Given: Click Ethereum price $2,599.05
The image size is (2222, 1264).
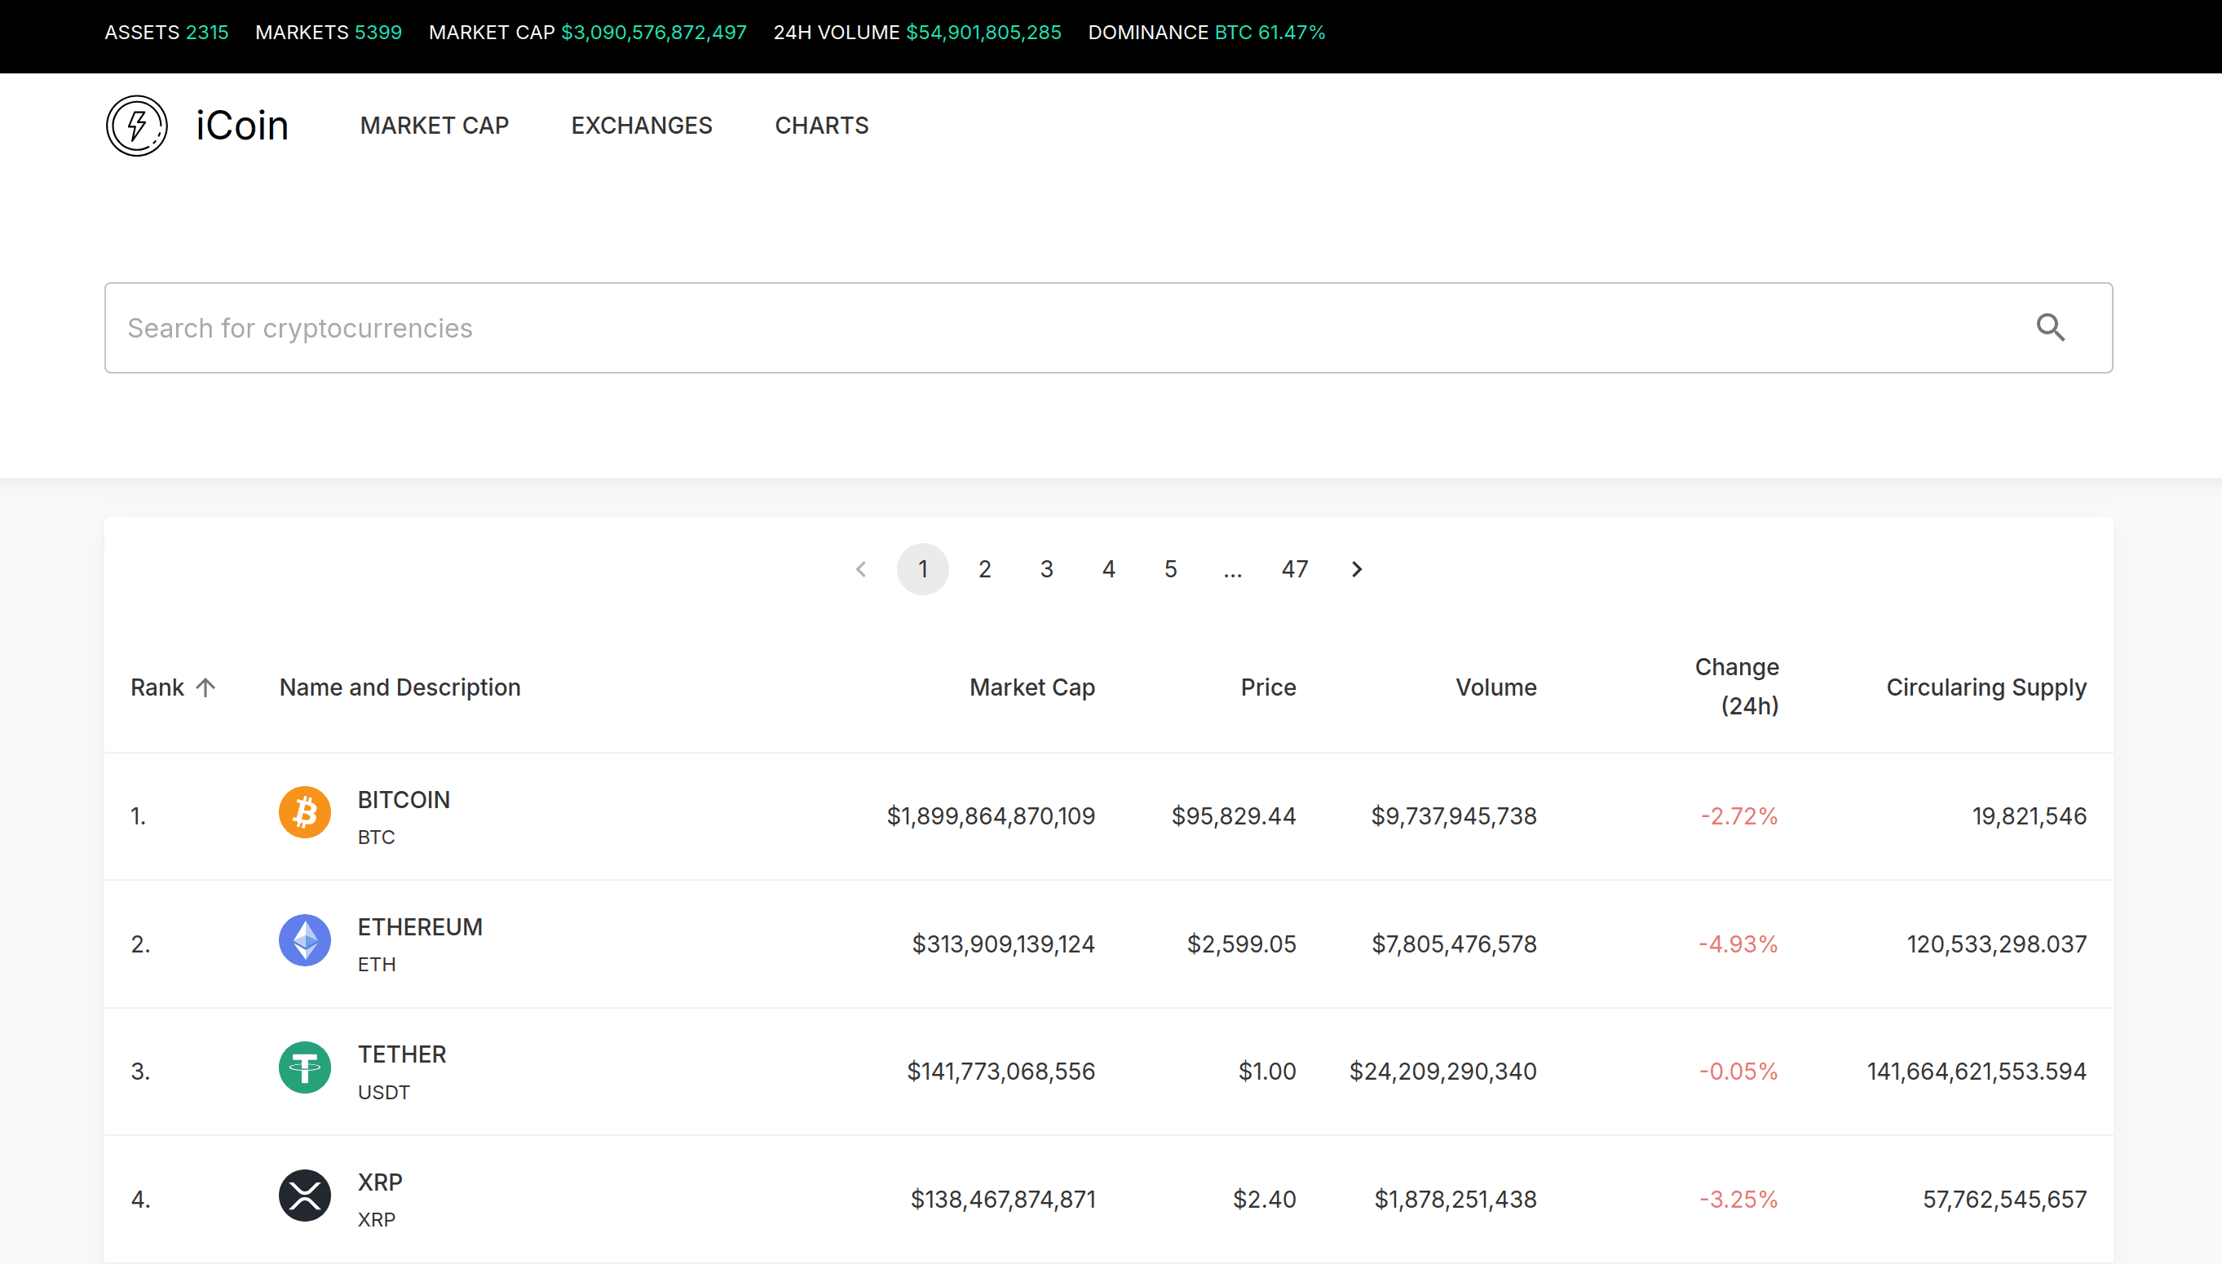Looking at the screenshot, I should click(1241, 944).
